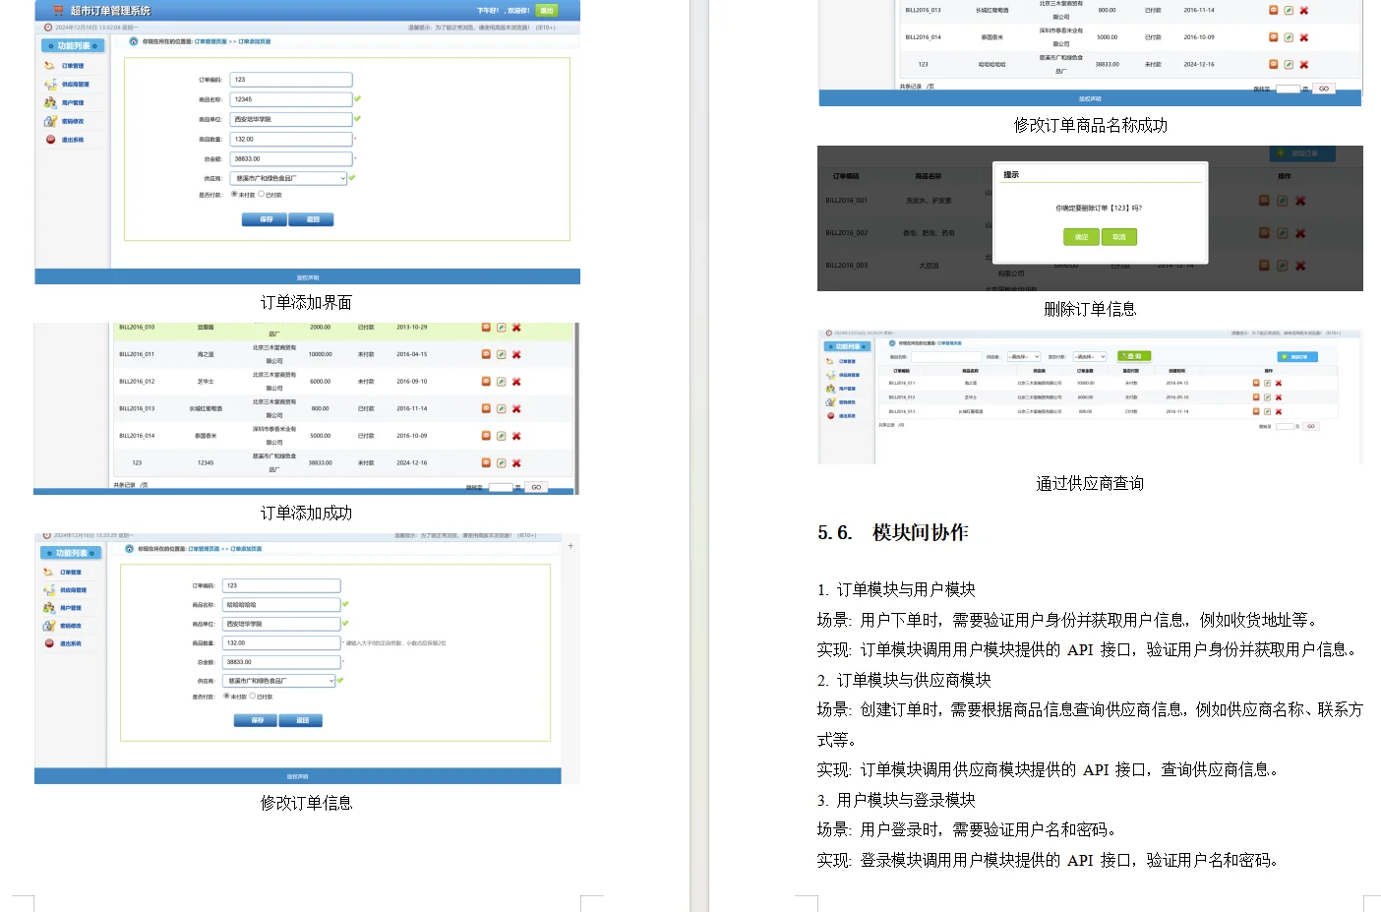Click 确定 in the delete confirmation dialog
Image resolution: width=1381 pixels, height=912 pixels.
(1081, 237)
